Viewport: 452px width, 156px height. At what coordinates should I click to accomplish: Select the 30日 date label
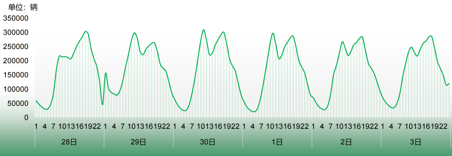point(208,142)
